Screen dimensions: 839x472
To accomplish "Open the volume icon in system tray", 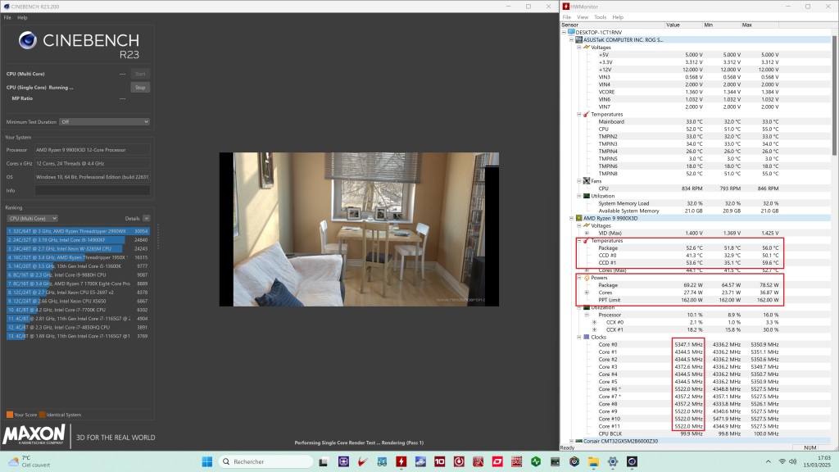I will (793, 461).
